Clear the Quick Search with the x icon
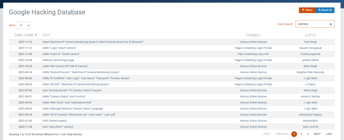 pyautogui.click(x=331, y=24)
